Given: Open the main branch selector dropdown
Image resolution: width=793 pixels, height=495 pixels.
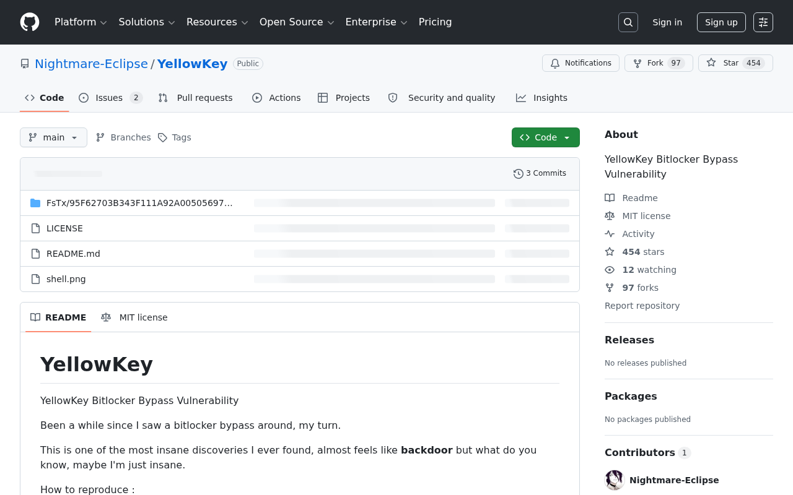Looking at the screenshot, I should coord(53,137).
